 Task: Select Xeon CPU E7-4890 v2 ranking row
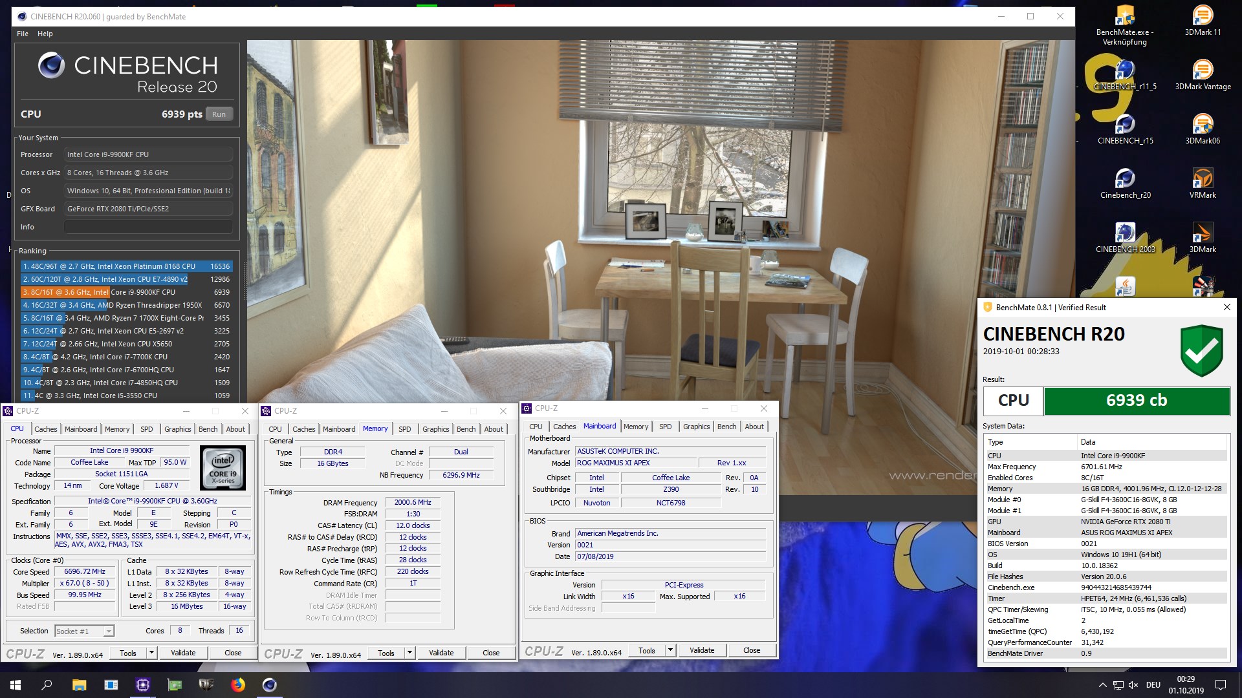tap(126, 279)
